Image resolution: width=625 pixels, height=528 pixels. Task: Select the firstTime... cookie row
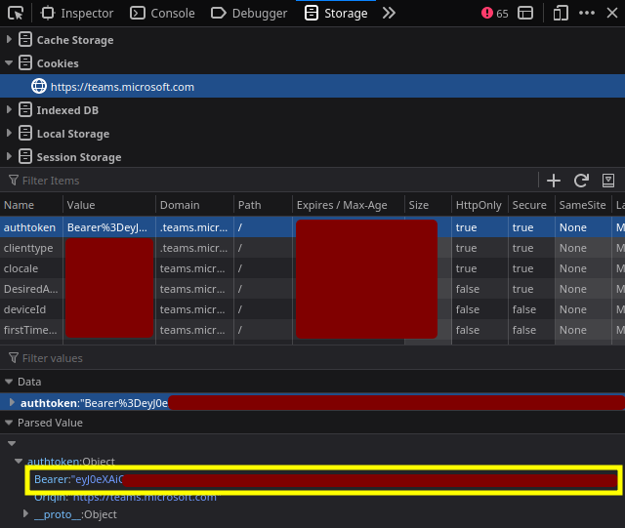(312, 330)
